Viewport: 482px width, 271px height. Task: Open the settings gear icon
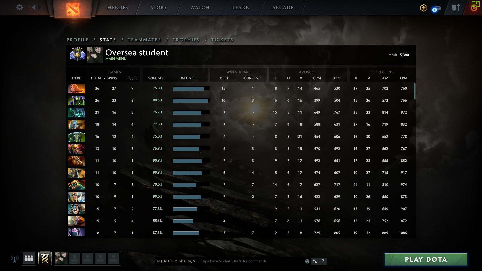[x=19, y=7]
